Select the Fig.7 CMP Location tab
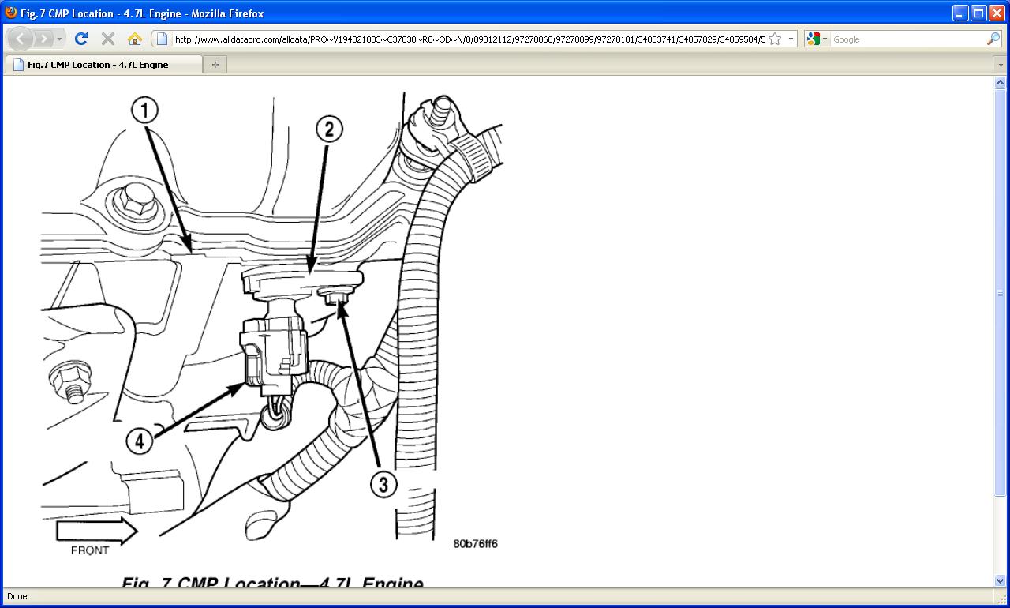1010x608 pixels. click(x=103, y=65)
